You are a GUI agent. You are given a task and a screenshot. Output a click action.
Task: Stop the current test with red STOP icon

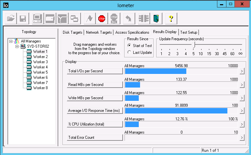pyautogui.click(x=102, y=18)
